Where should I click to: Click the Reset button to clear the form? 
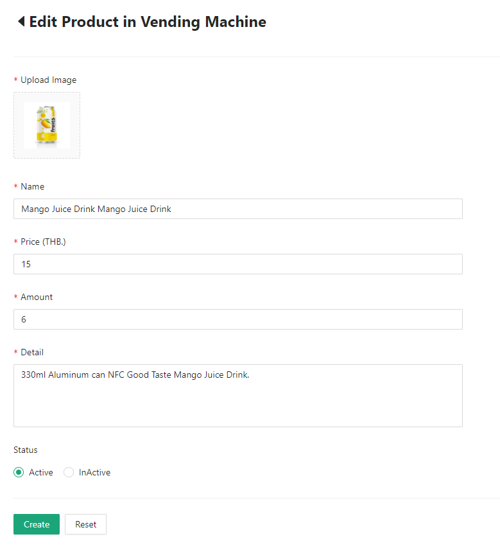click(x=85, y=524)
